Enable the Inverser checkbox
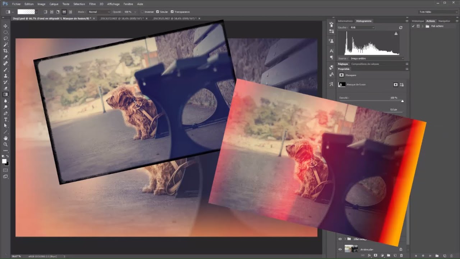This screenshot has width=460, height=259. click(142, 12)
